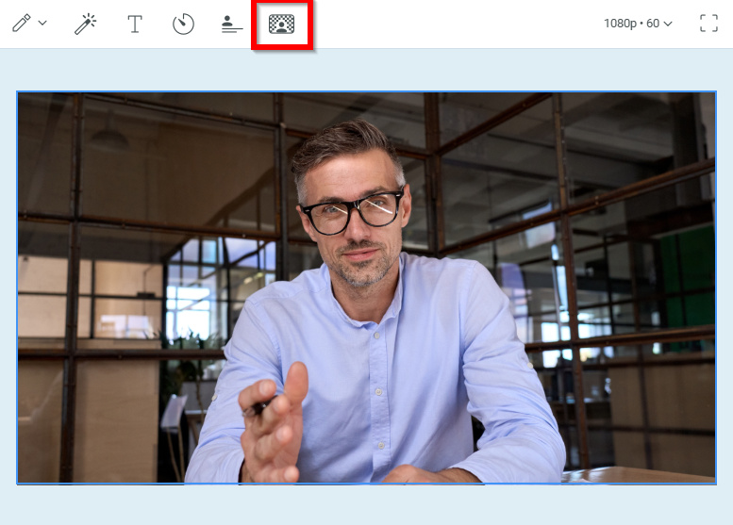The image size is (733, 525).
Task: Click the top-right corner of video frame
Action: pos(715,92)
